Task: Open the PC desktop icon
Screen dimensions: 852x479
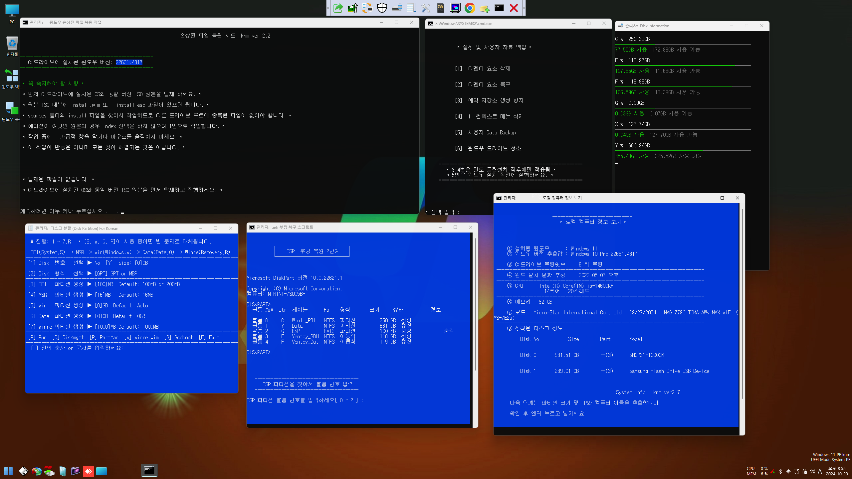Action: (12, 14)
